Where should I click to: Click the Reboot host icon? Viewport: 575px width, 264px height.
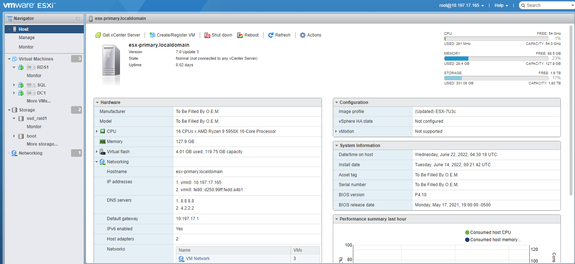[240, 35]
